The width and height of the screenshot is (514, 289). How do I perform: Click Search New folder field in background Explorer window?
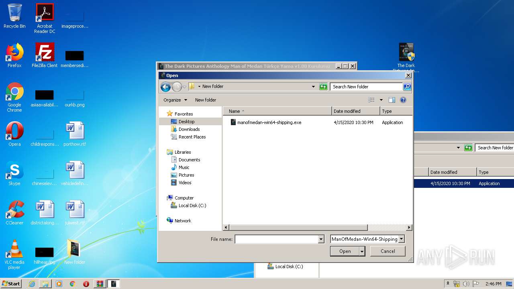pyautogui.click(x=495, y=148)
